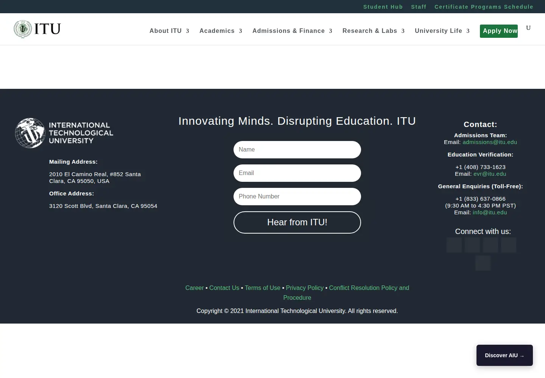This screenshot has width=545, height=378.
Task: Expand the About ITU menu
Action: 169,31
